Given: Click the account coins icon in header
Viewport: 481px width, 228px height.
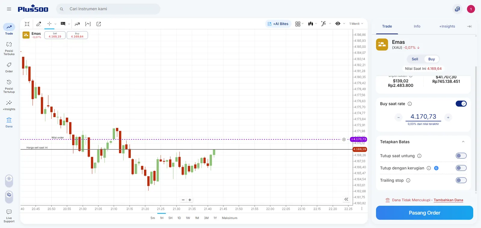Looking at the screenshot, I should point(457,9).
